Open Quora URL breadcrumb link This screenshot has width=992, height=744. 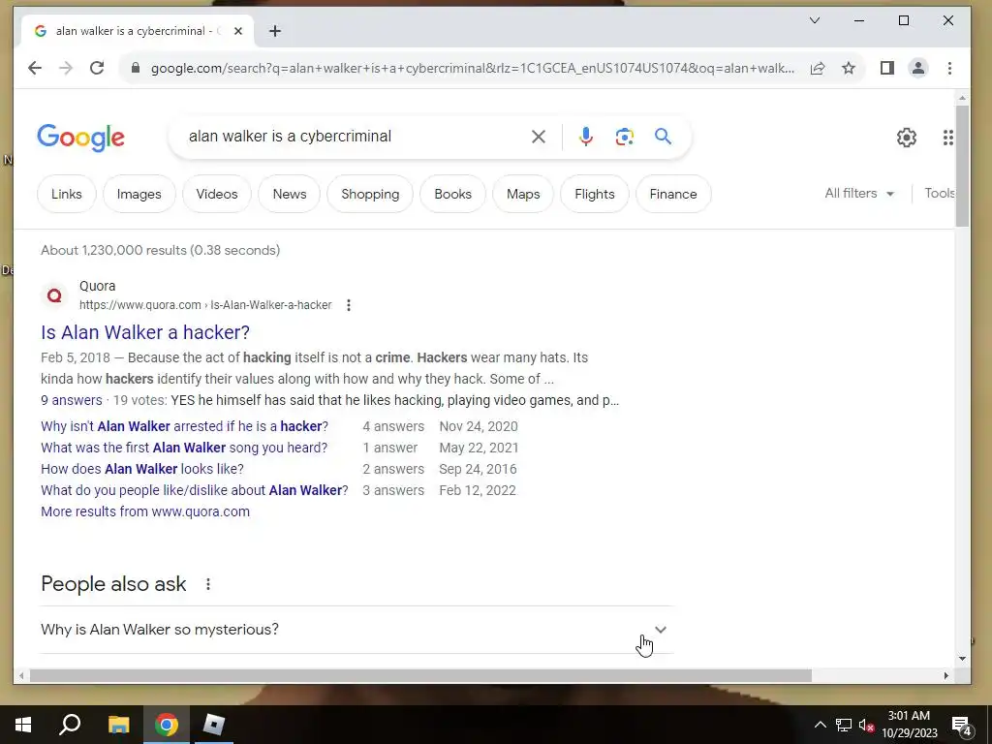[x=205, y=305]
